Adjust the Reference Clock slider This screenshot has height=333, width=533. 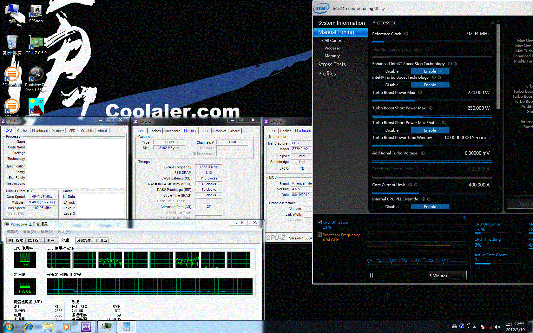point(432,42)
